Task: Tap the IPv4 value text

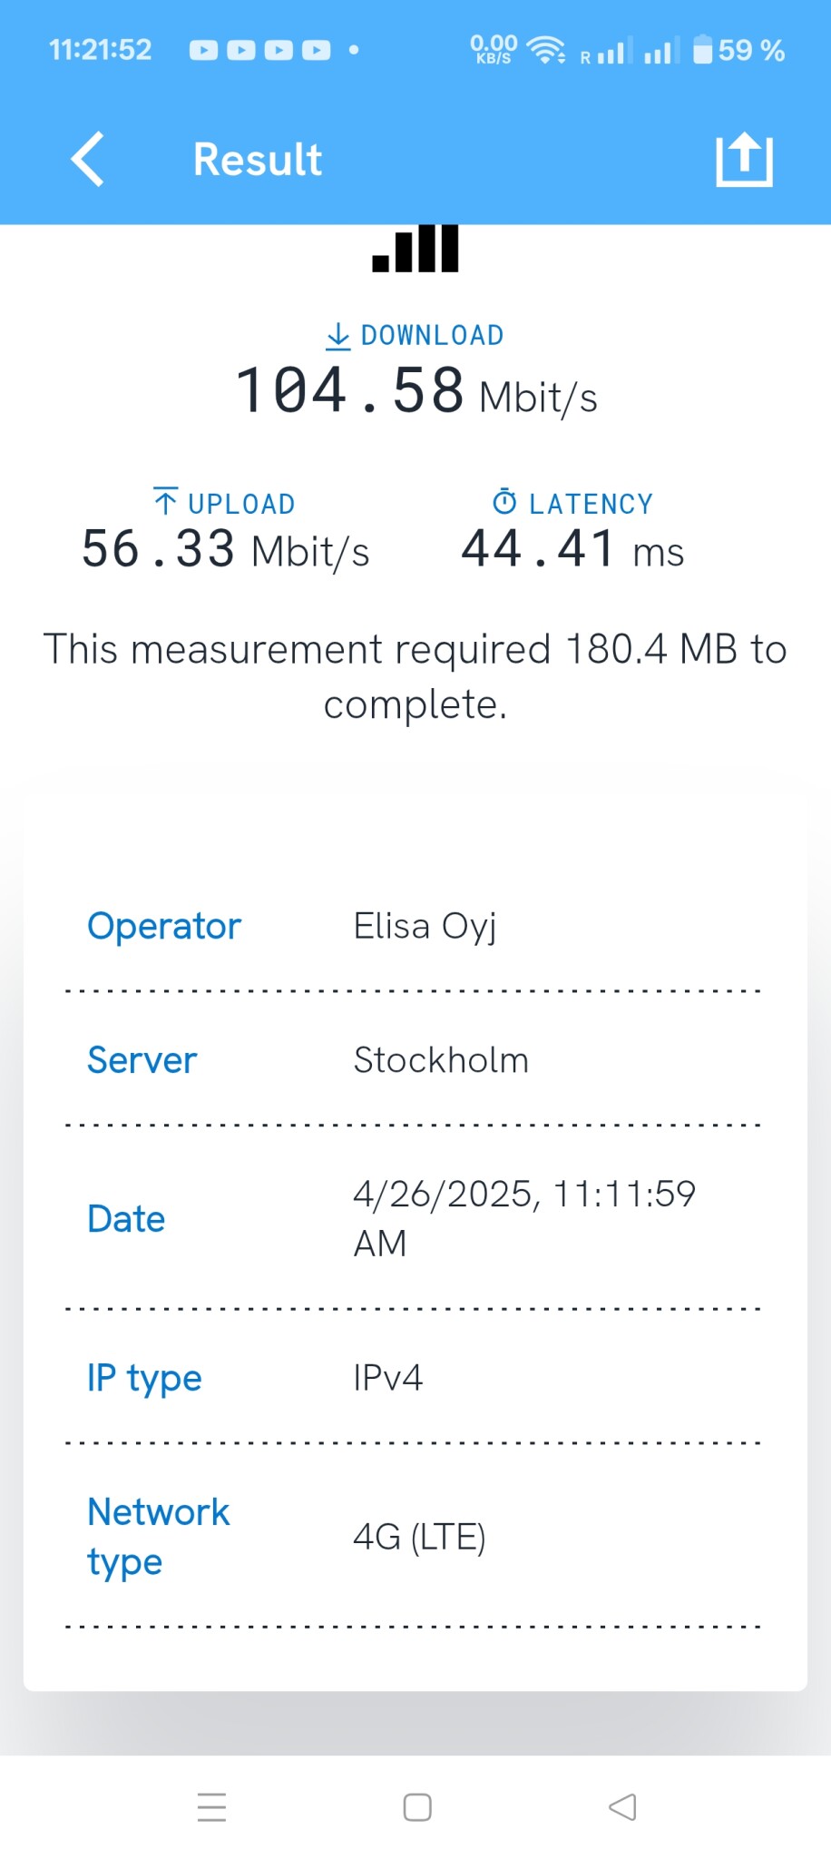Action: click(388, 1378)
